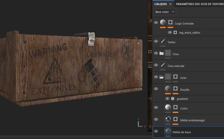Screen dimensions: 224x139
Task: Click the Logo Grenade material thumbnail
Action: 163,22
